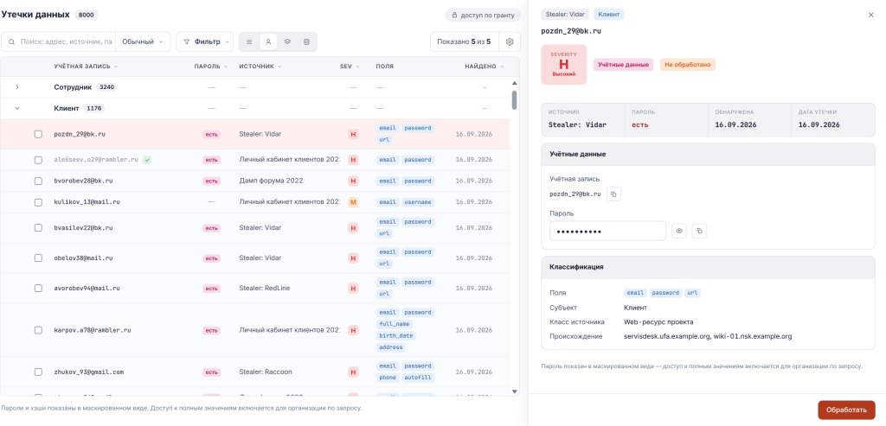Switch to the flat list view icon
Viewport: 886px width, 426px height.
pyautogui.click(x=249, y=41)
